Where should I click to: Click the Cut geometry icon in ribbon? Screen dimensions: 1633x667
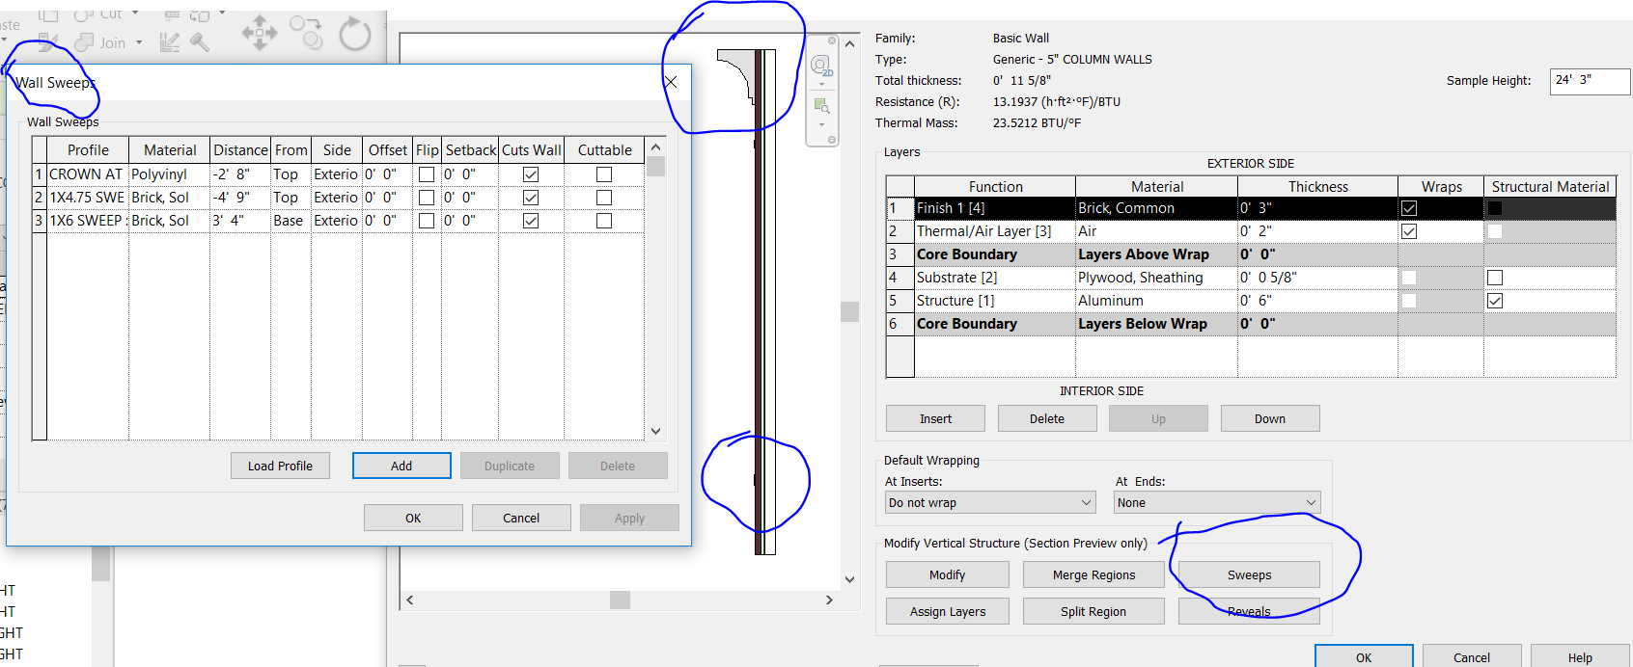tap(84, 14)
